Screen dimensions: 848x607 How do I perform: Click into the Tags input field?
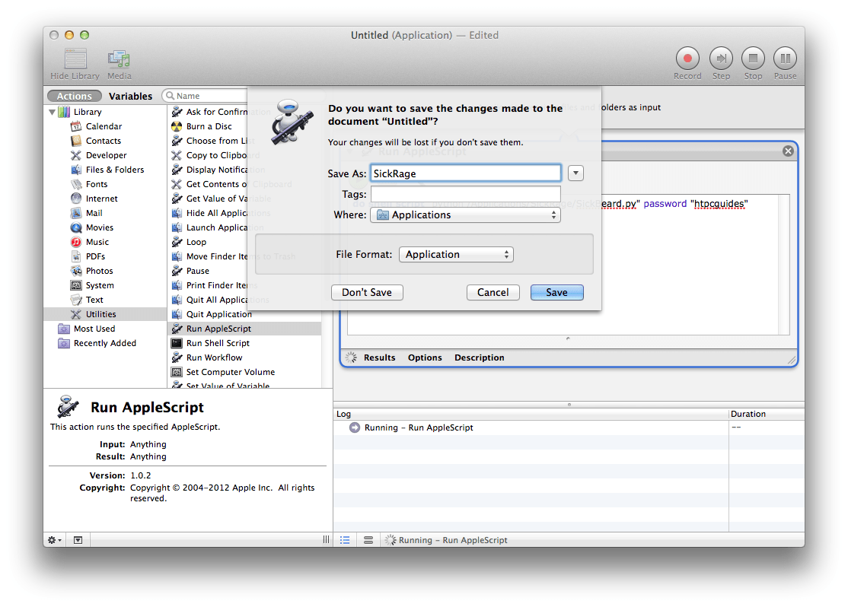click(x=465, y=195)
